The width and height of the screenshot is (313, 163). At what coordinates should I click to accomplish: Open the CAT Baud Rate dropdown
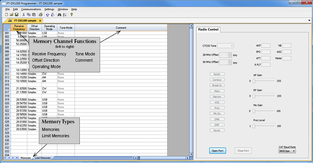pyautogui.click(x=287, y=151)
